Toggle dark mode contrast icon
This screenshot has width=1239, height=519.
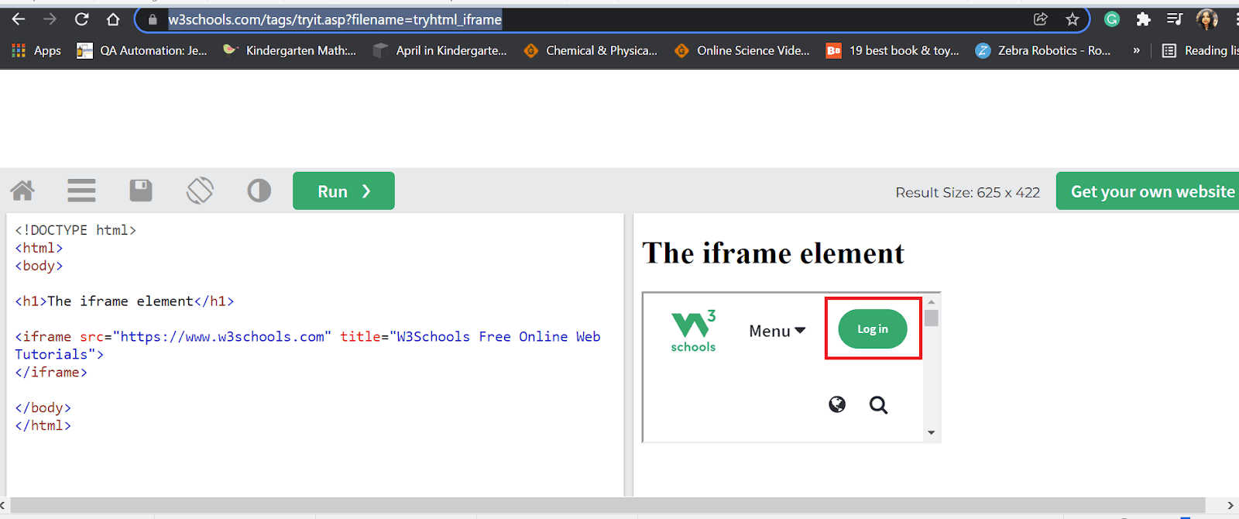click(x=259, y=191)
